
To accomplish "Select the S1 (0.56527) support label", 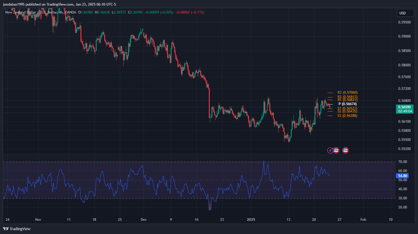I will [x=348, y=108].
